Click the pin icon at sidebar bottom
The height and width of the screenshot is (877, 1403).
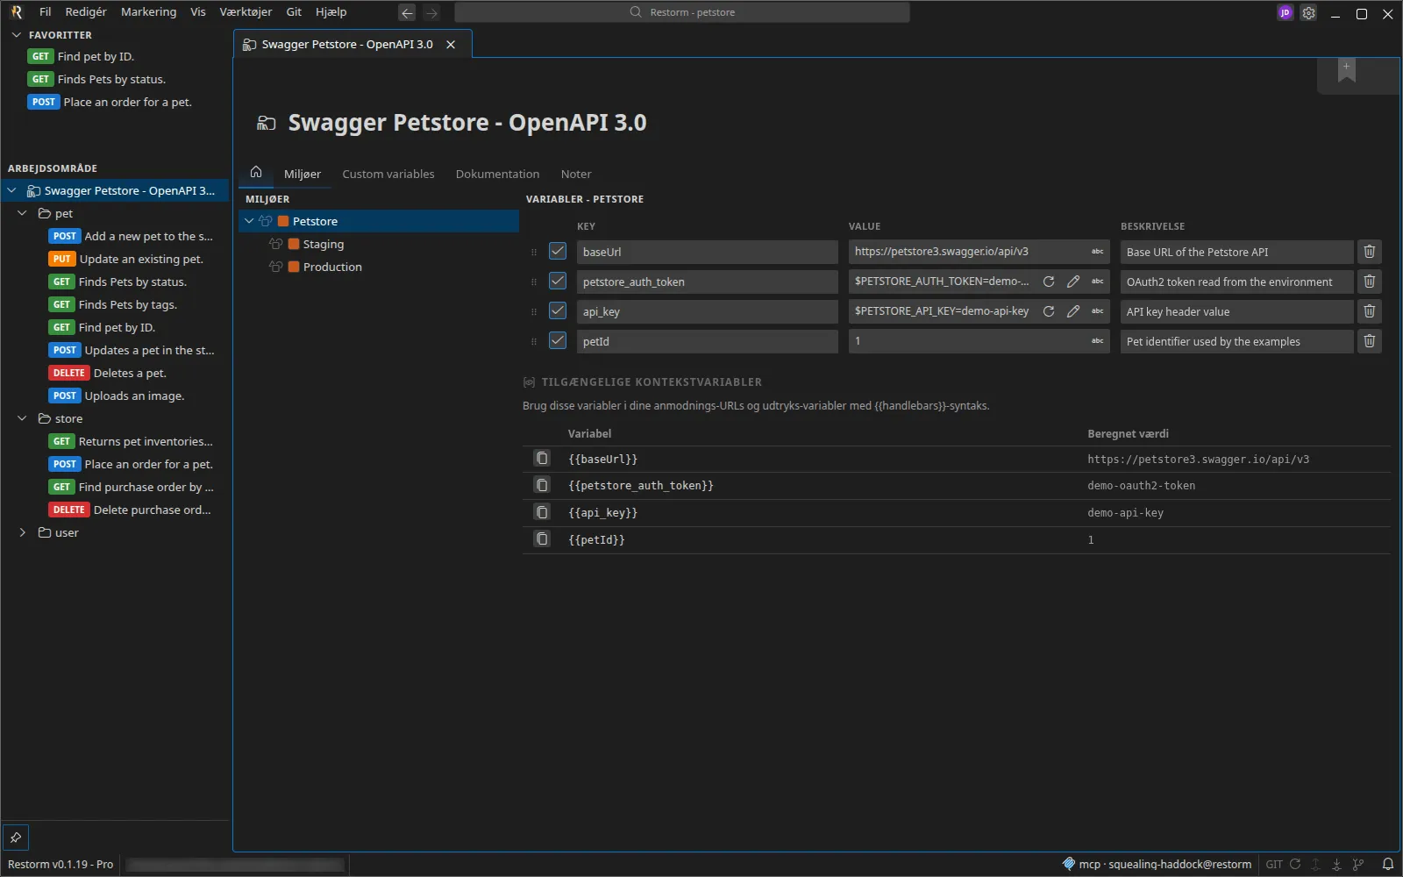(x=16, y=838)
